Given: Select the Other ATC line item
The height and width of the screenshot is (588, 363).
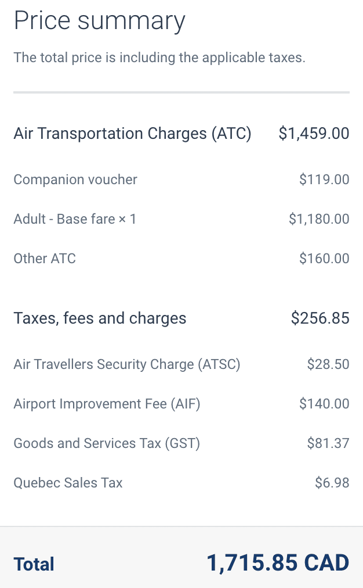Looking at the screenshot, I should [x=45, y=259].
